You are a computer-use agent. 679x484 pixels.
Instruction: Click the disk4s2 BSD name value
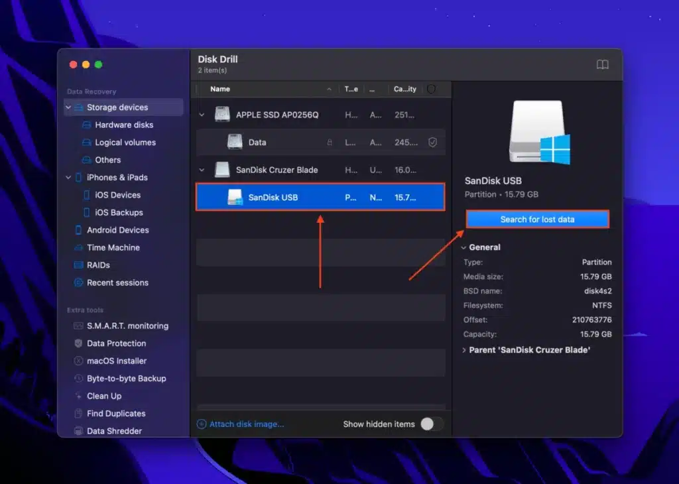click(x=598, y=291)
